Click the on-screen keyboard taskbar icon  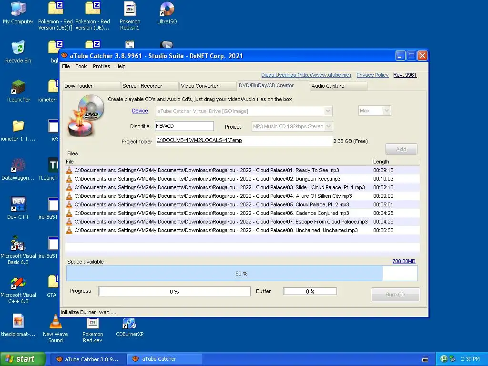pyautogui.click(x=425, y=359)
